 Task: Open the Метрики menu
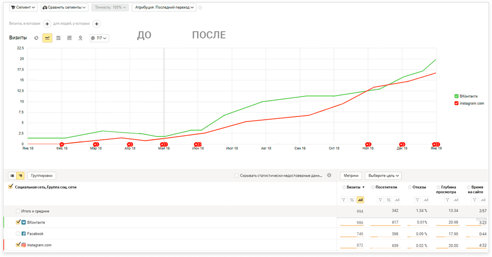(x=352, y=175)
